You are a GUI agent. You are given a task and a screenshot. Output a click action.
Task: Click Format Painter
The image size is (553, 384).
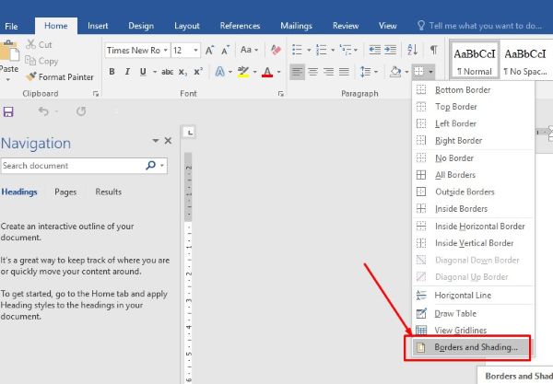[x=60, y=76]
